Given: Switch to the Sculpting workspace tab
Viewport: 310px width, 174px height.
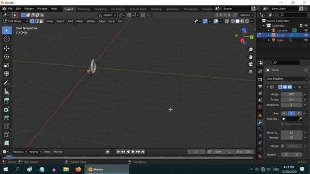Looking at the screenshot, I should coord(100,9).
